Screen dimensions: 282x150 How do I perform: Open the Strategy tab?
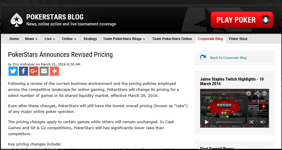tap(90, 39)
